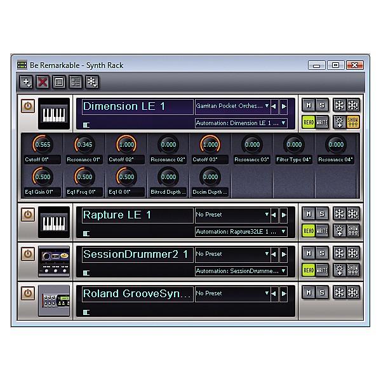Open insert synth options list icon

[x=76, y=82]
